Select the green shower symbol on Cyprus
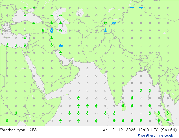The image size is (179, 138). [25, 38]
